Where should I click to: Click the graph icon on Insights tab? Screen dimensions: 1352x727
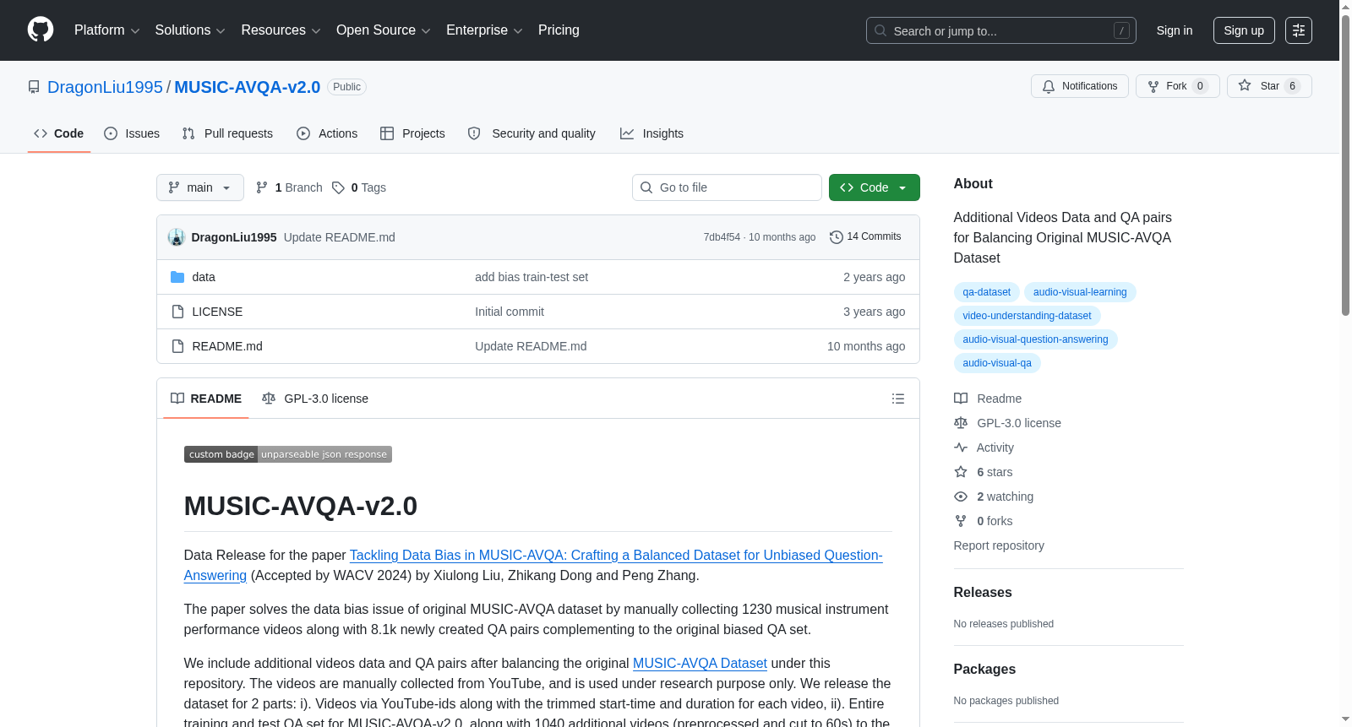(x=627, y=133)
